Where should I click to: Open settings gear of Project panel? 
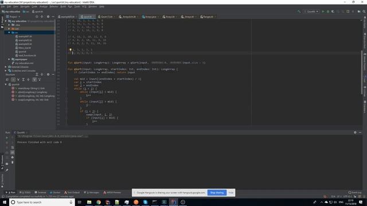(48, 17)
